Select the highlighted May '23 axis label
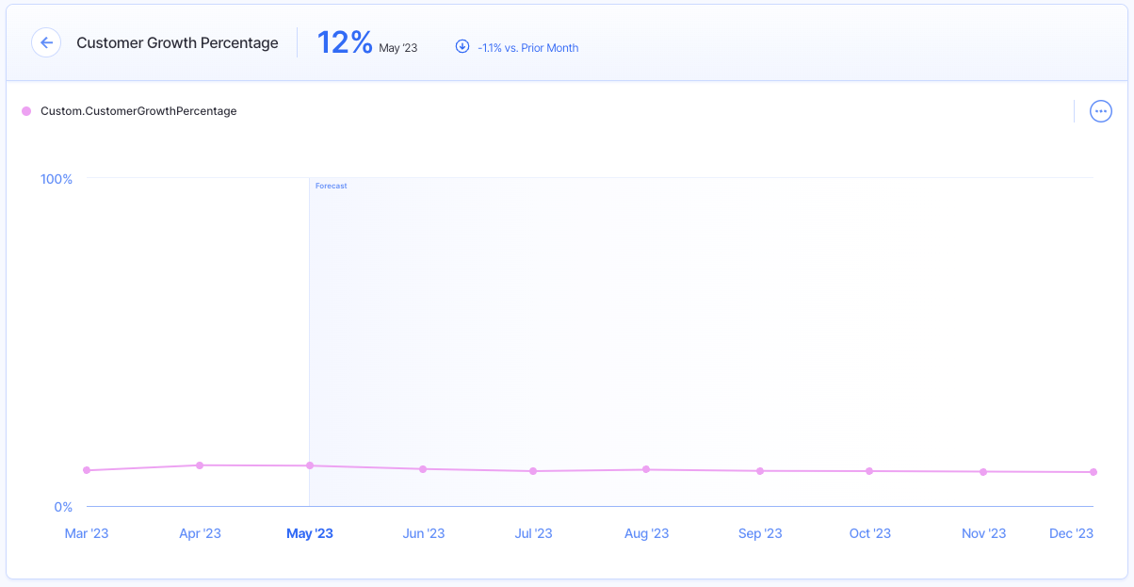Image resolution: width=1134 pixels, height=587 pixels. click(x=310, y=533)
